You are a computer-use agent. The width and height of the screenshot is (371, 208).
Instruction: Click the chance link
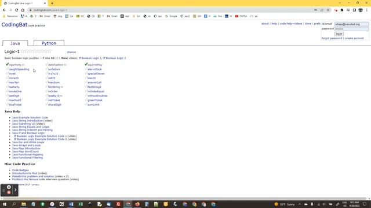[71, 52]
